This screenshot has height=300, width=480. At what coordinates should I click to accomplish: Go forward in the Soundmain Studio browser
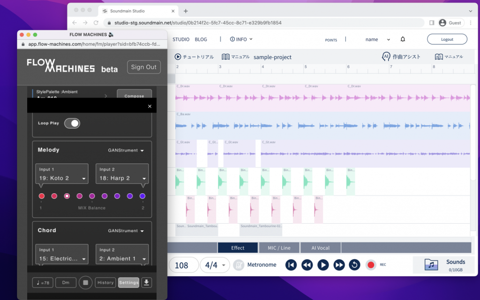[x=85, y=22]
